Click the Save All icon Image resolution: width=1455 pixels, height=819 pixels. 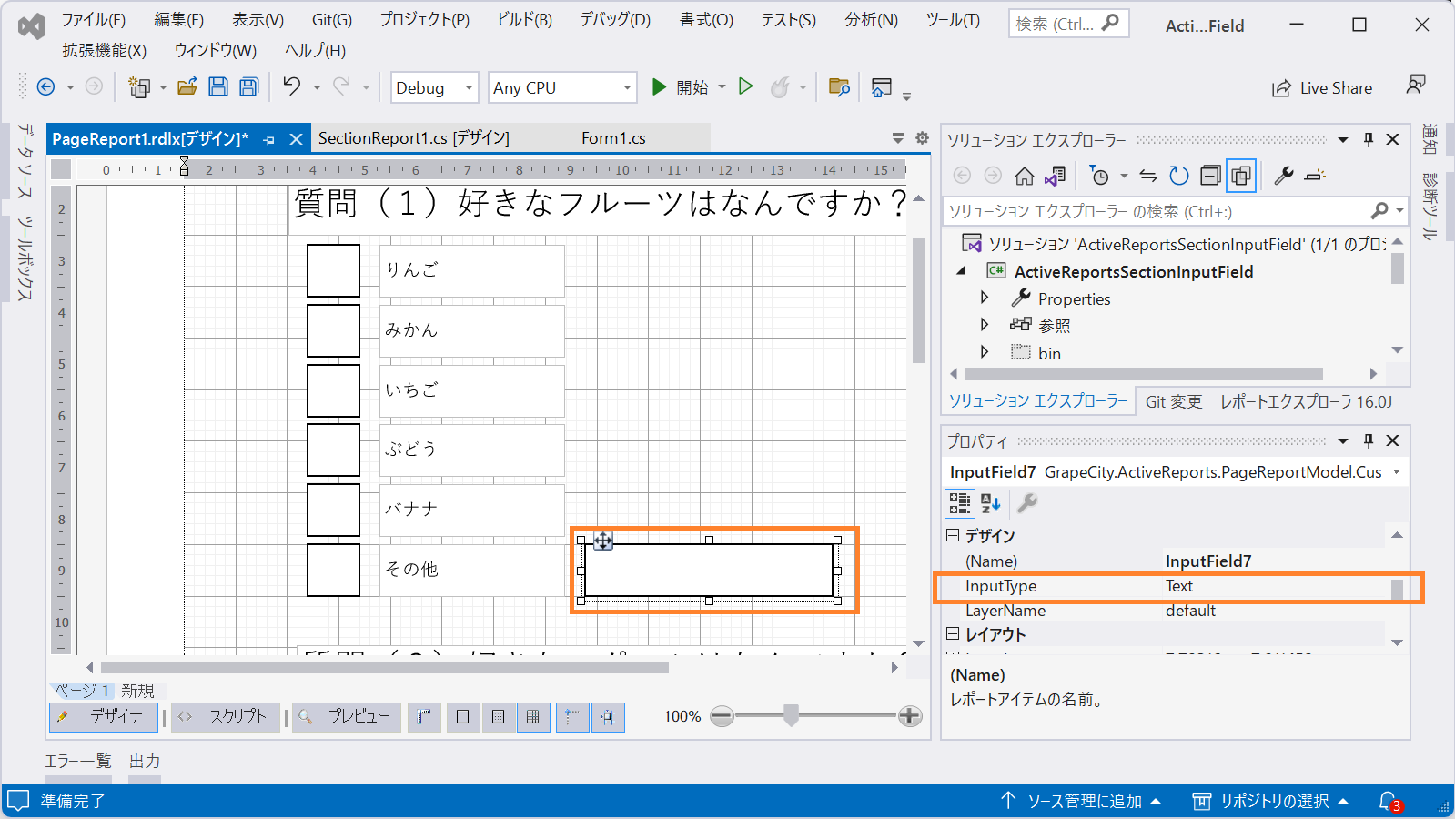[x=248, y=87]
